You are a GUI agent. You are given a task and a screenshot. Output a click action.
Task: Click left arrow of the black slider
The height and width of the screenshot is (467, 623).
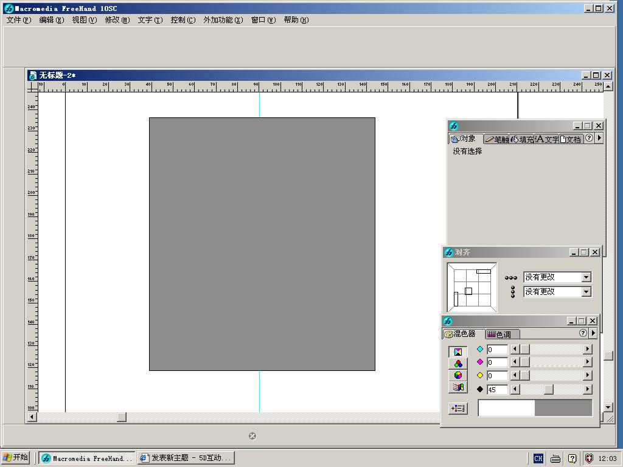pos(515,389)
